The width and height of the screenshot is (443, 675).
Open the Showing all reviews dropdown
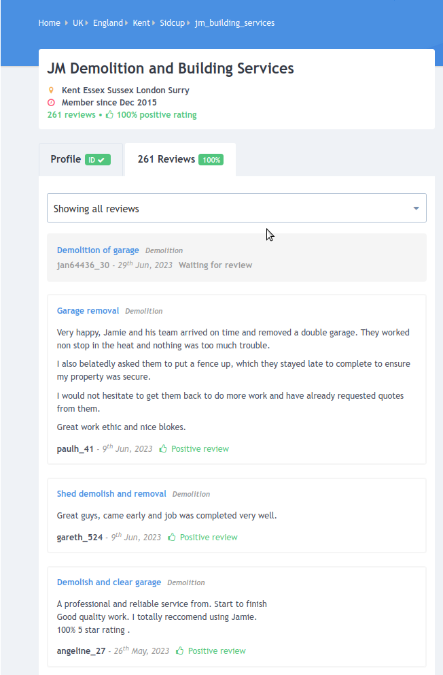236,208
